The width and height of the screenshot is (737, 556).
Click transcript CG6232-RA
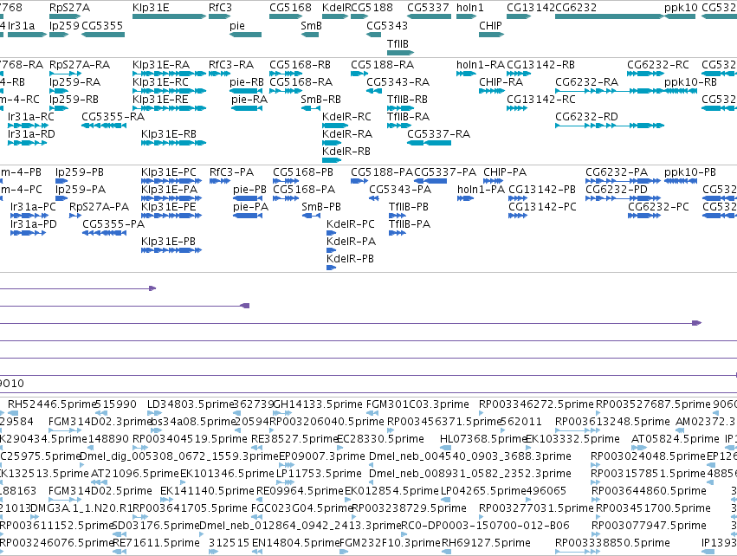point(610,91)
